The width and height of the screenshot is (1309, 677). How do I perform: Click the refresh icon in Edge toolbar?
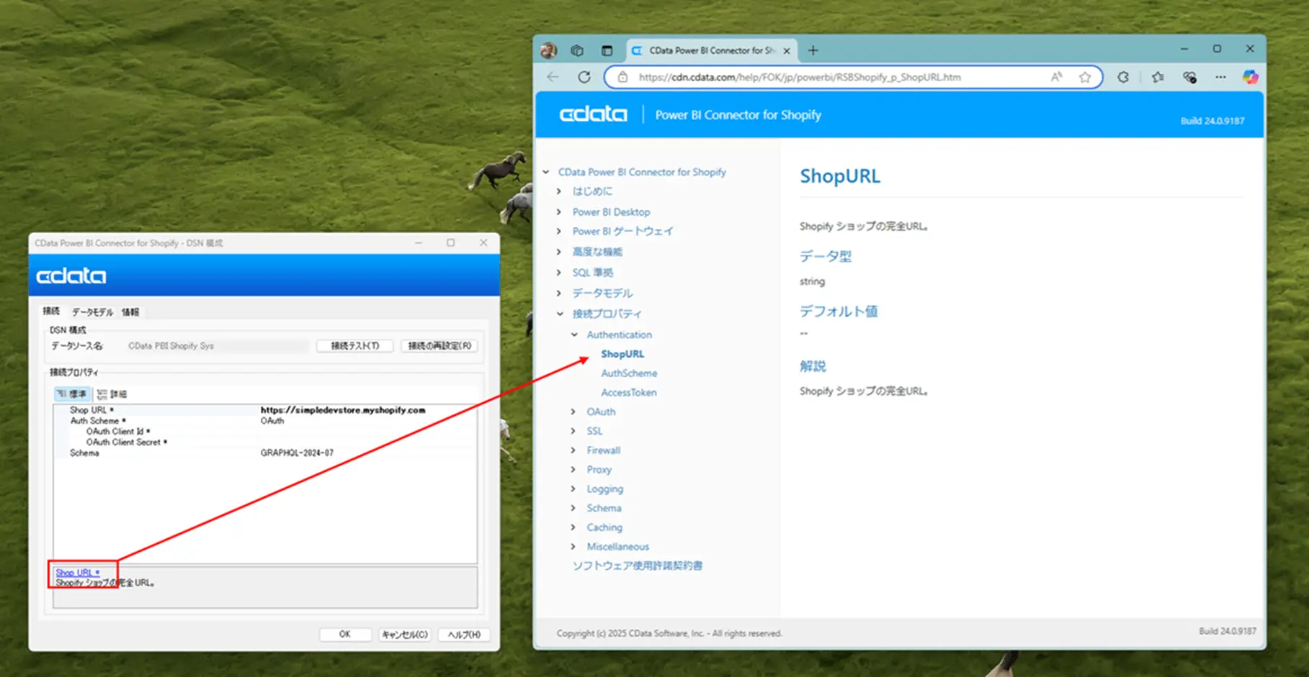click(x=584, y=77)
